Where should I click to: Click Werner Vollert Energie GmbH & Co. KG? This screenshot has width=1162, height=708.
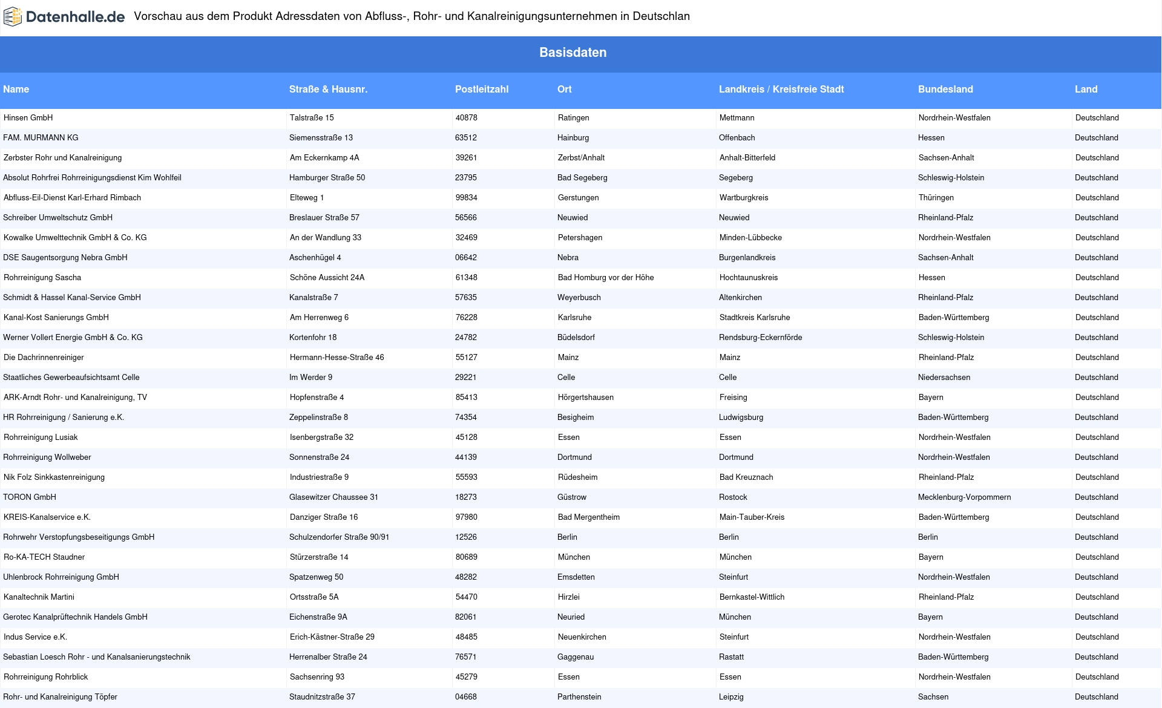pyautogui.click(x=73, y=337)
